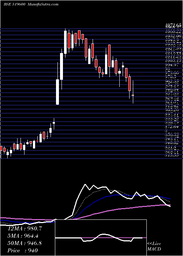Click the 50MA : 946.8 readout
The width and height of the screenshot is (183, 256).
pos(25,243)
